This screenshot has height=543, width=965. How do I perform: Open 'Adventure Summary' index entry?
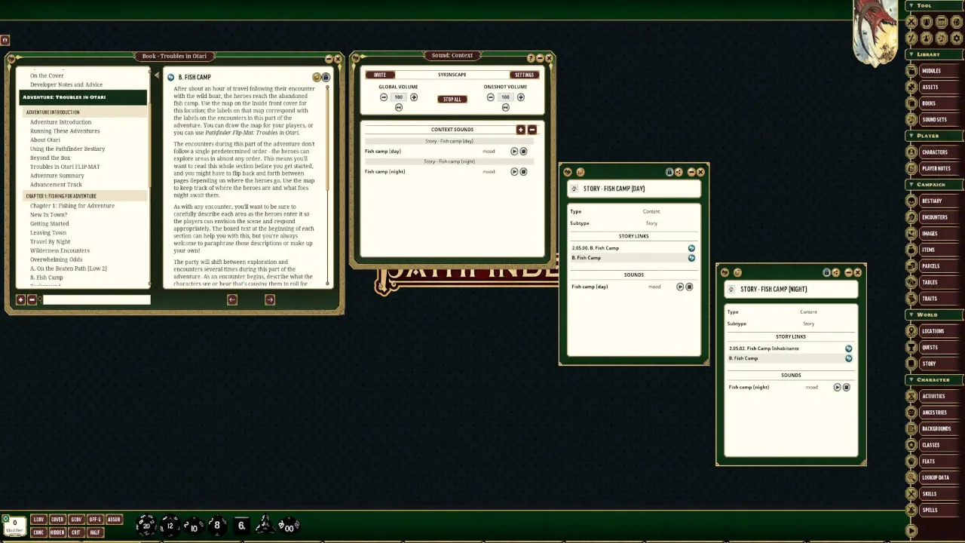point(57,176)
